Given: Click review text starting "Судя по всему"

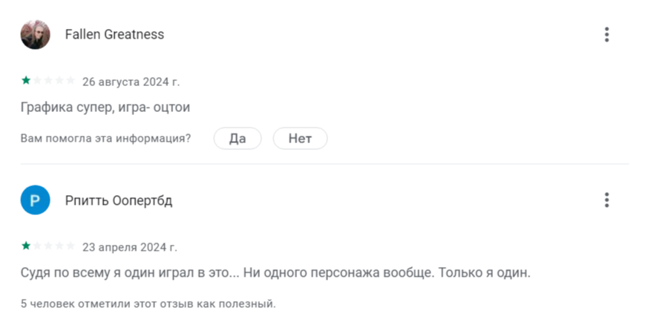Looking at the screenshot, I should (x=275, y=273).
